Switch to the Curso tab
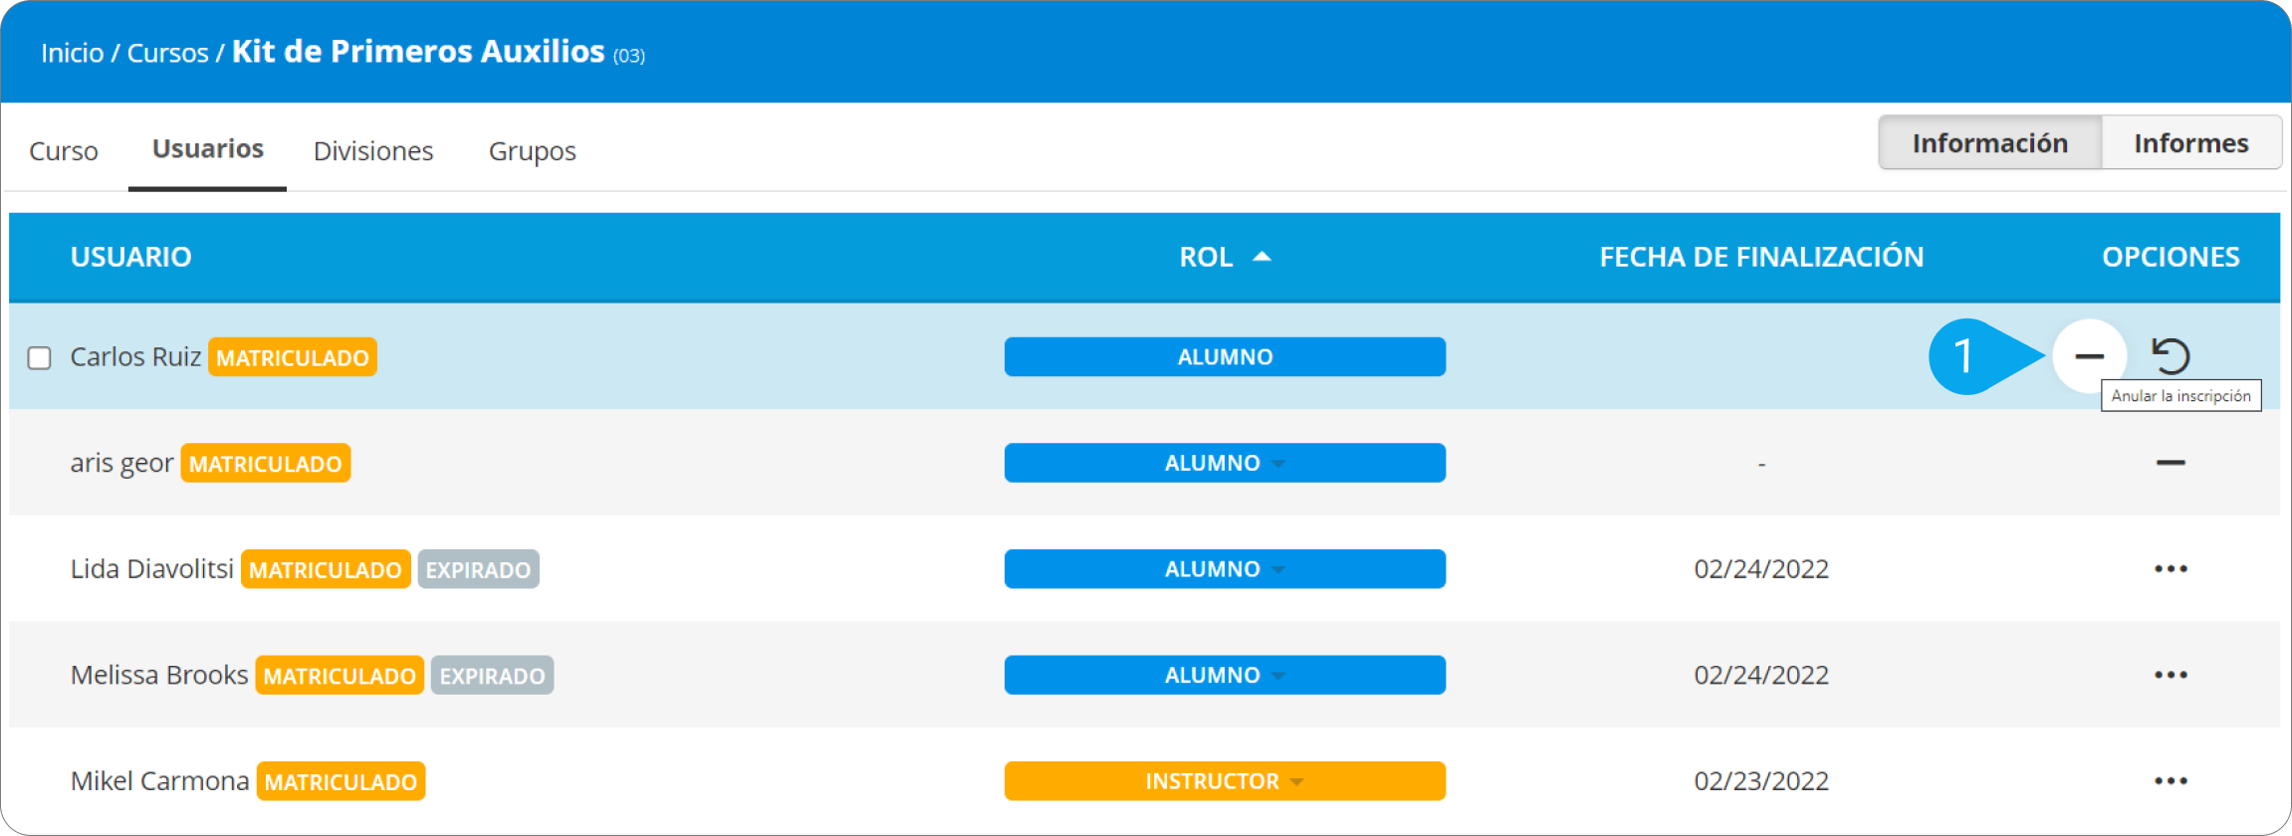The height and width of the screenshot is (836, 2292). coord(64,151)
